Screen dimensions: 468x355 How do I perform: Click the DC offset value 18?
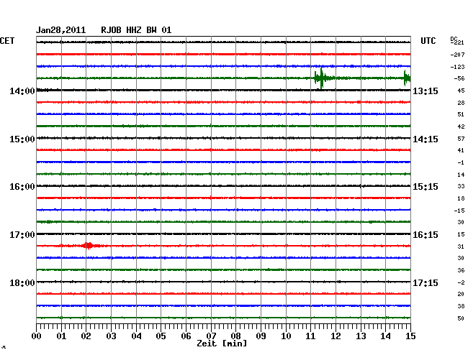pos(461,198)
